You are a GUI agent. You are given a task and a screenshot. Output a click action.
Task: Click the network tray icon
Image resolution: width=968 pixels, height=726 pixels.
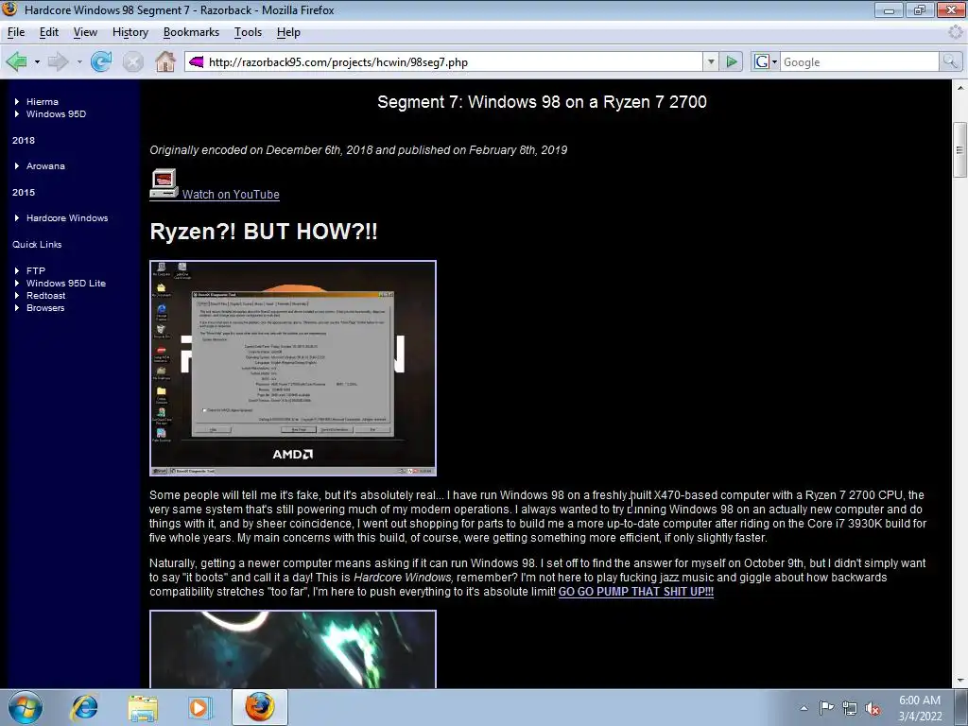pyautogui.click(x=850, y=708)
